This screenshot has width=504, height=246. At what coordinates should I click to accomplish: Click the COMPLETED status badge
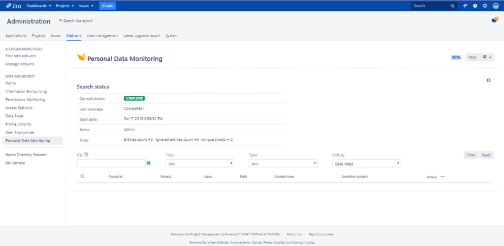pyautogui.click(x=134, y=99)
